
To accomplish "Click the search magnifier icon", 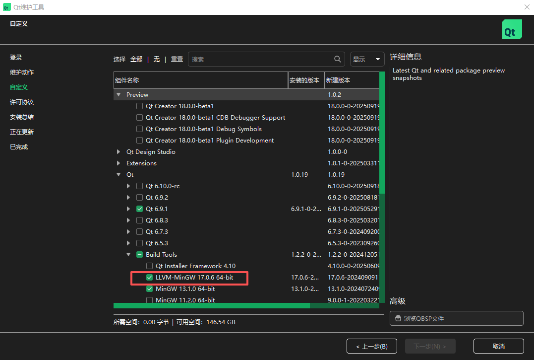I will [337, 59].
